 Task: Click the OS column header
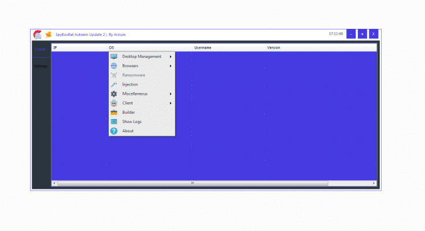coord(112,47)
